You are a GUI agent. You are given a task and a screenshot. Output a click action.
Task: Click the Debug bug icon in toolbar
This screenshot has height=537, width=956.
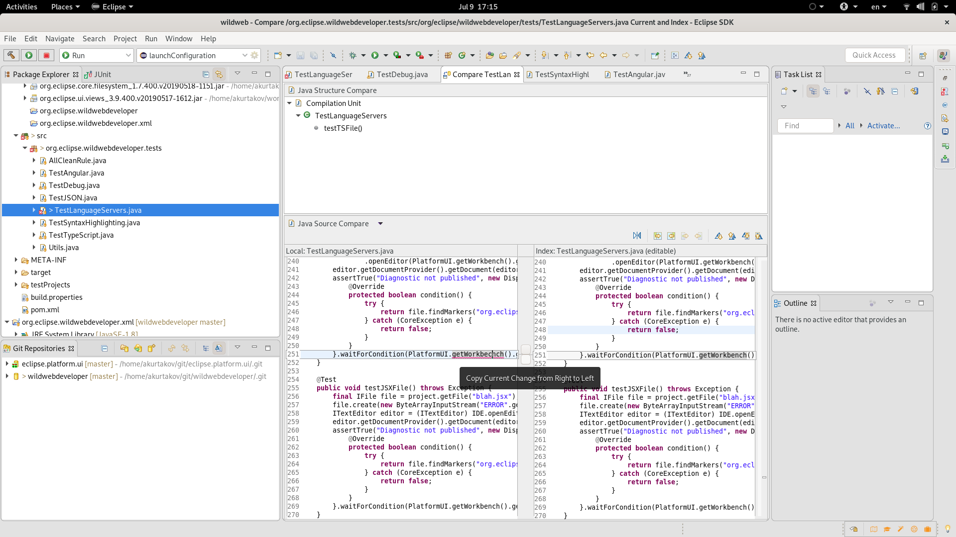[353, 55]
